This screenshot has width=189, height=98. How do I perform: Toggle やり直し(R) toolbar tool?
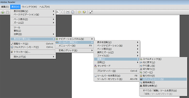tap(163, 66)
